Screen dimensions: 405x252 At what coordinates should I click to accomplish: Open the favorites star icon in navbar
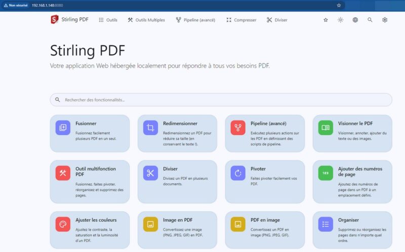(326, 20)
